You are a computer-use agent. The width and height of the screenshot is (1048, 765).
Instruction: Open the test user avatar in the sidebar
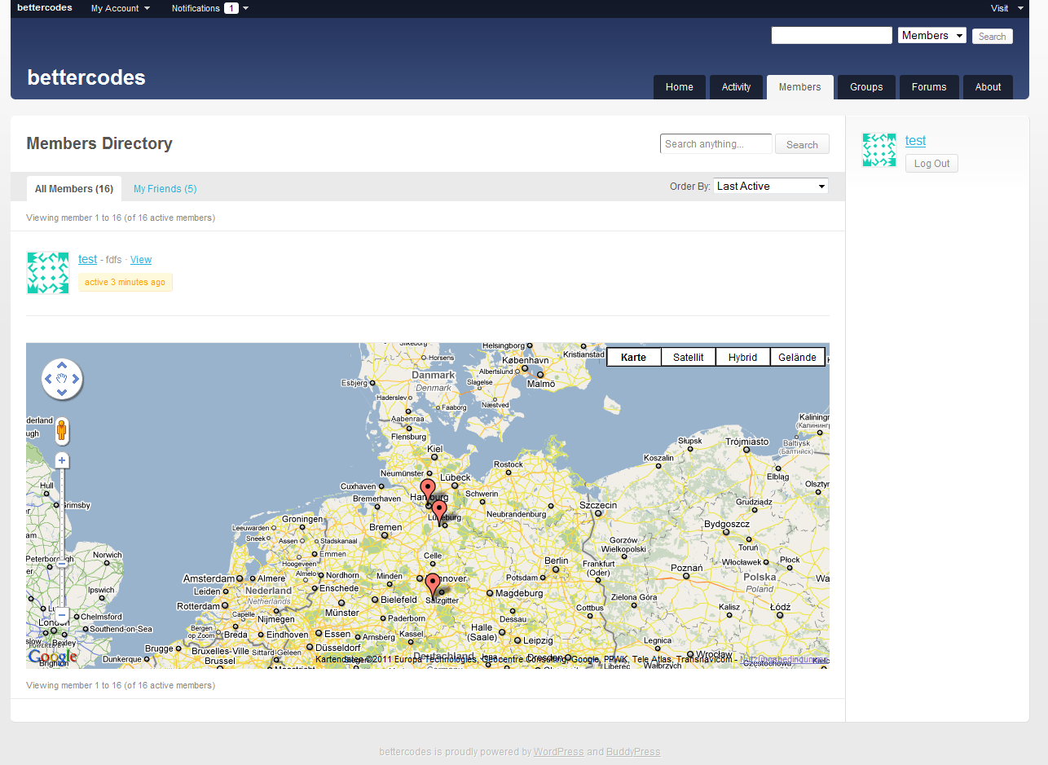click(x=879, y=150)
